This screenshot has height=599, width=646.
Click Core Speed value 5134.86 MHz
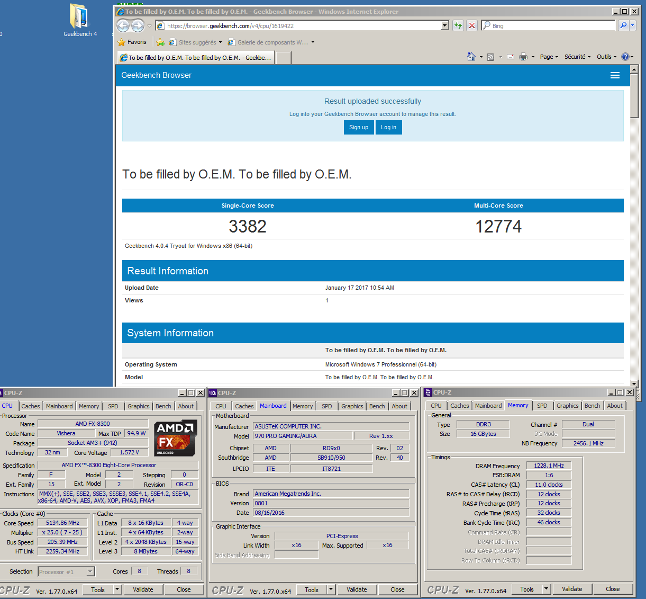tap(62, 523)
